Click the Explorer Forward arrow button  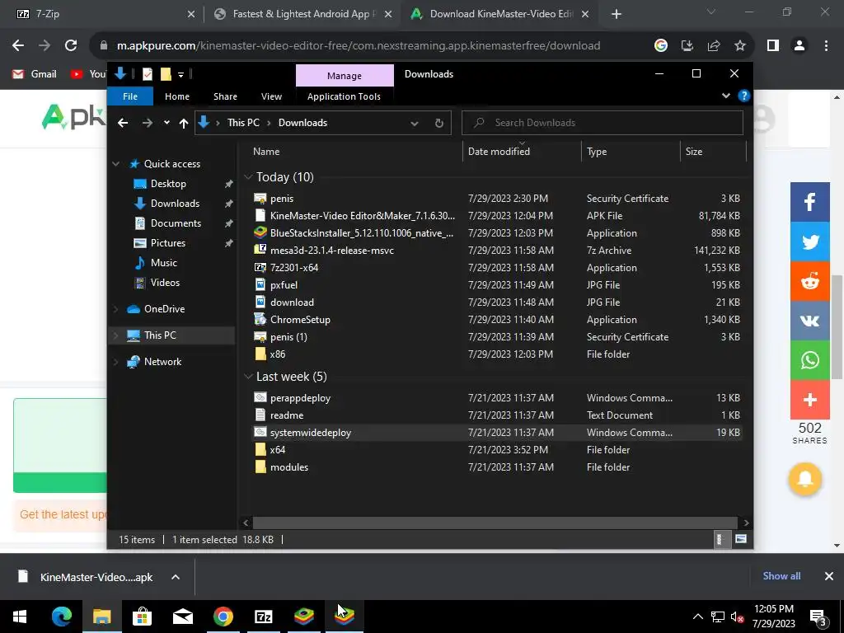coord(147,124)
